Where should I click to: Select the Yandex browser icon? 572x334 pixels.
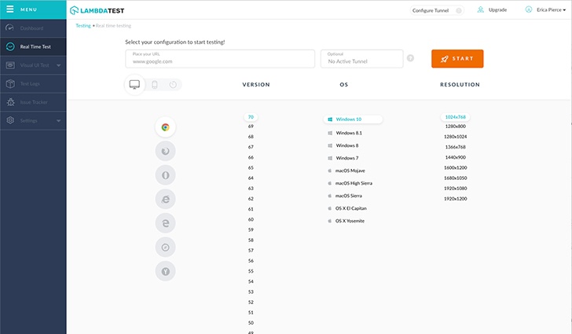(x=165, y=271)
